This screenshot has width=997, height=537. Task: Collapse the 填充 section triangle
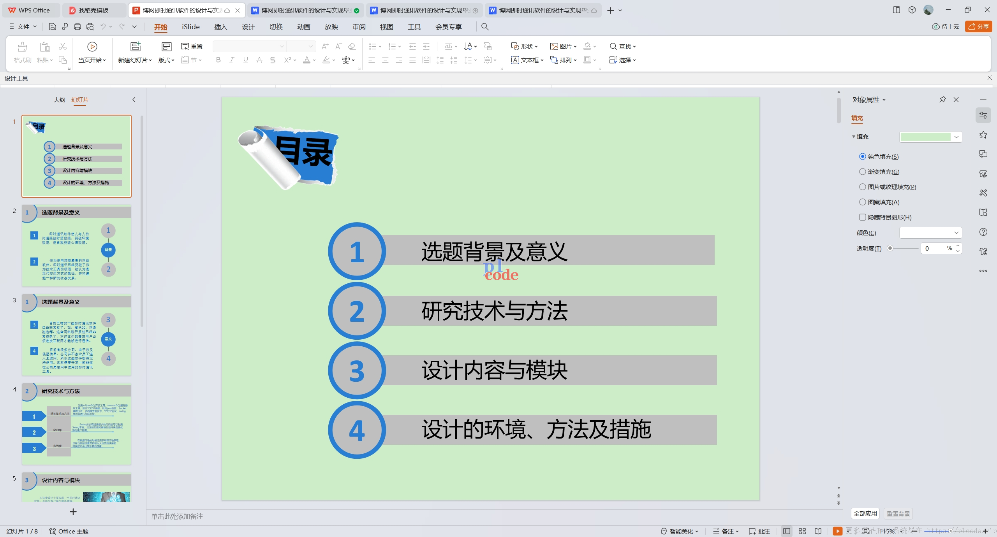tap(854, 137)
